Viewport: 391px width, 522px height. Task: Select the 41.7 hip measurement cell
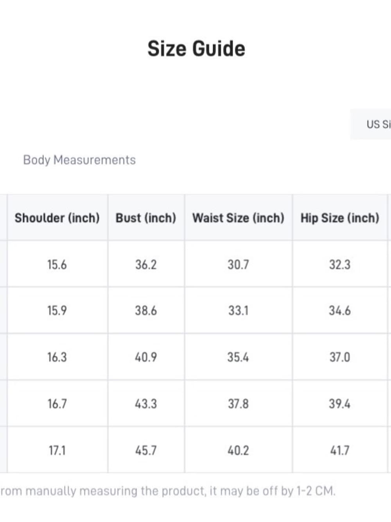click(340, 450)
